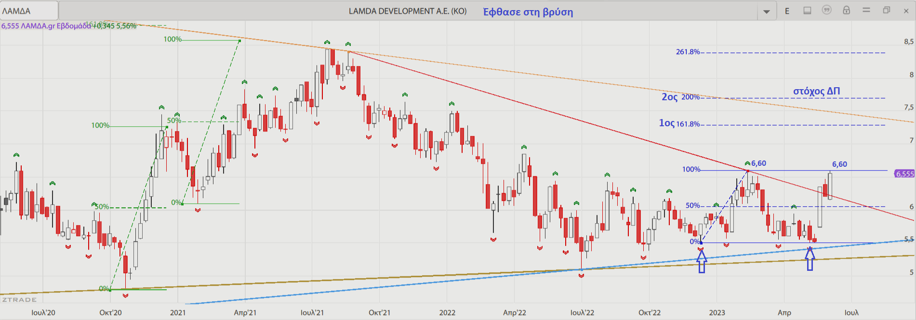Click the blue 50% retracement label
916x320 pixels.
(x=692, y=205)
